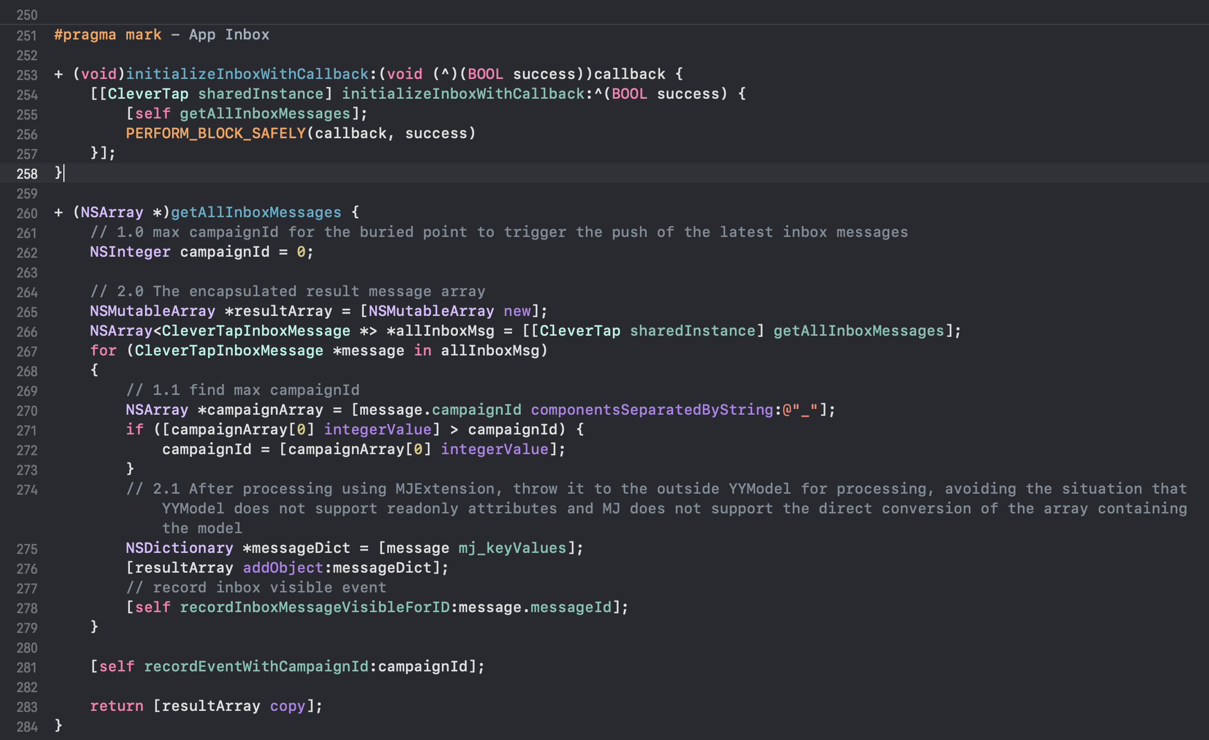The width and height of the screenshot is (1209, 740).
Task: Click the 'return' keyword on line 283
Action: coord(116,706)
